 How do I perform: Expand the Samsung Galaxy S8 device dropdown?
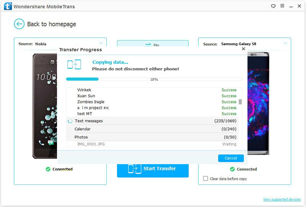[x=285, y=43]
